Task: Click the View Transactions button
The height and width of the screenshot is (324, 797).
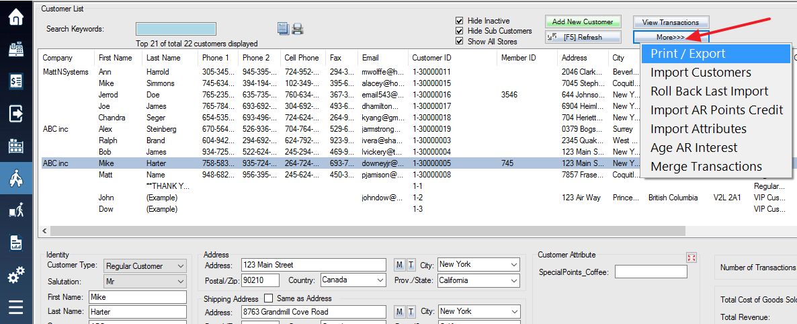Action: coord(671,22)
